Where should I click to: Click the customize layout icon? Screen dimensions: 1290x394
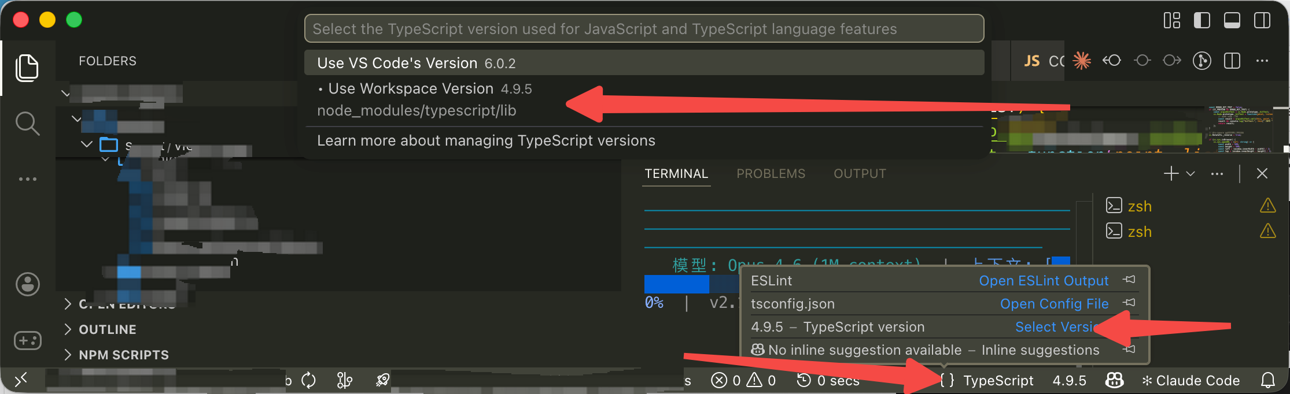(x=1172, y=20)
